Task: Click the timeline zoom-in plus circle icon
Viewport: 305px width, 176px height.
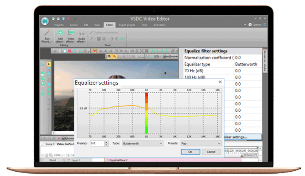Action: pos(44,138)
